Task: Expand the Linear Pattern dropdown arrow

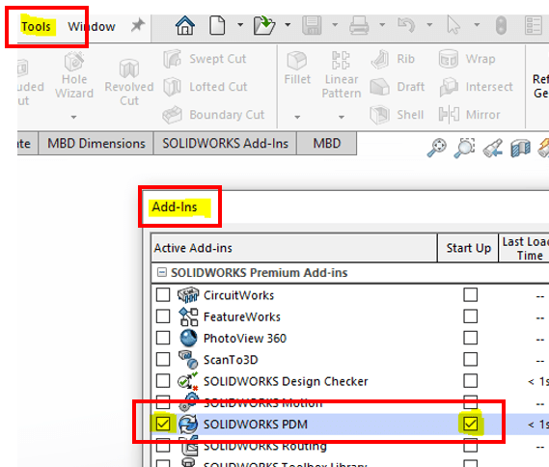Action: point(342,117)
